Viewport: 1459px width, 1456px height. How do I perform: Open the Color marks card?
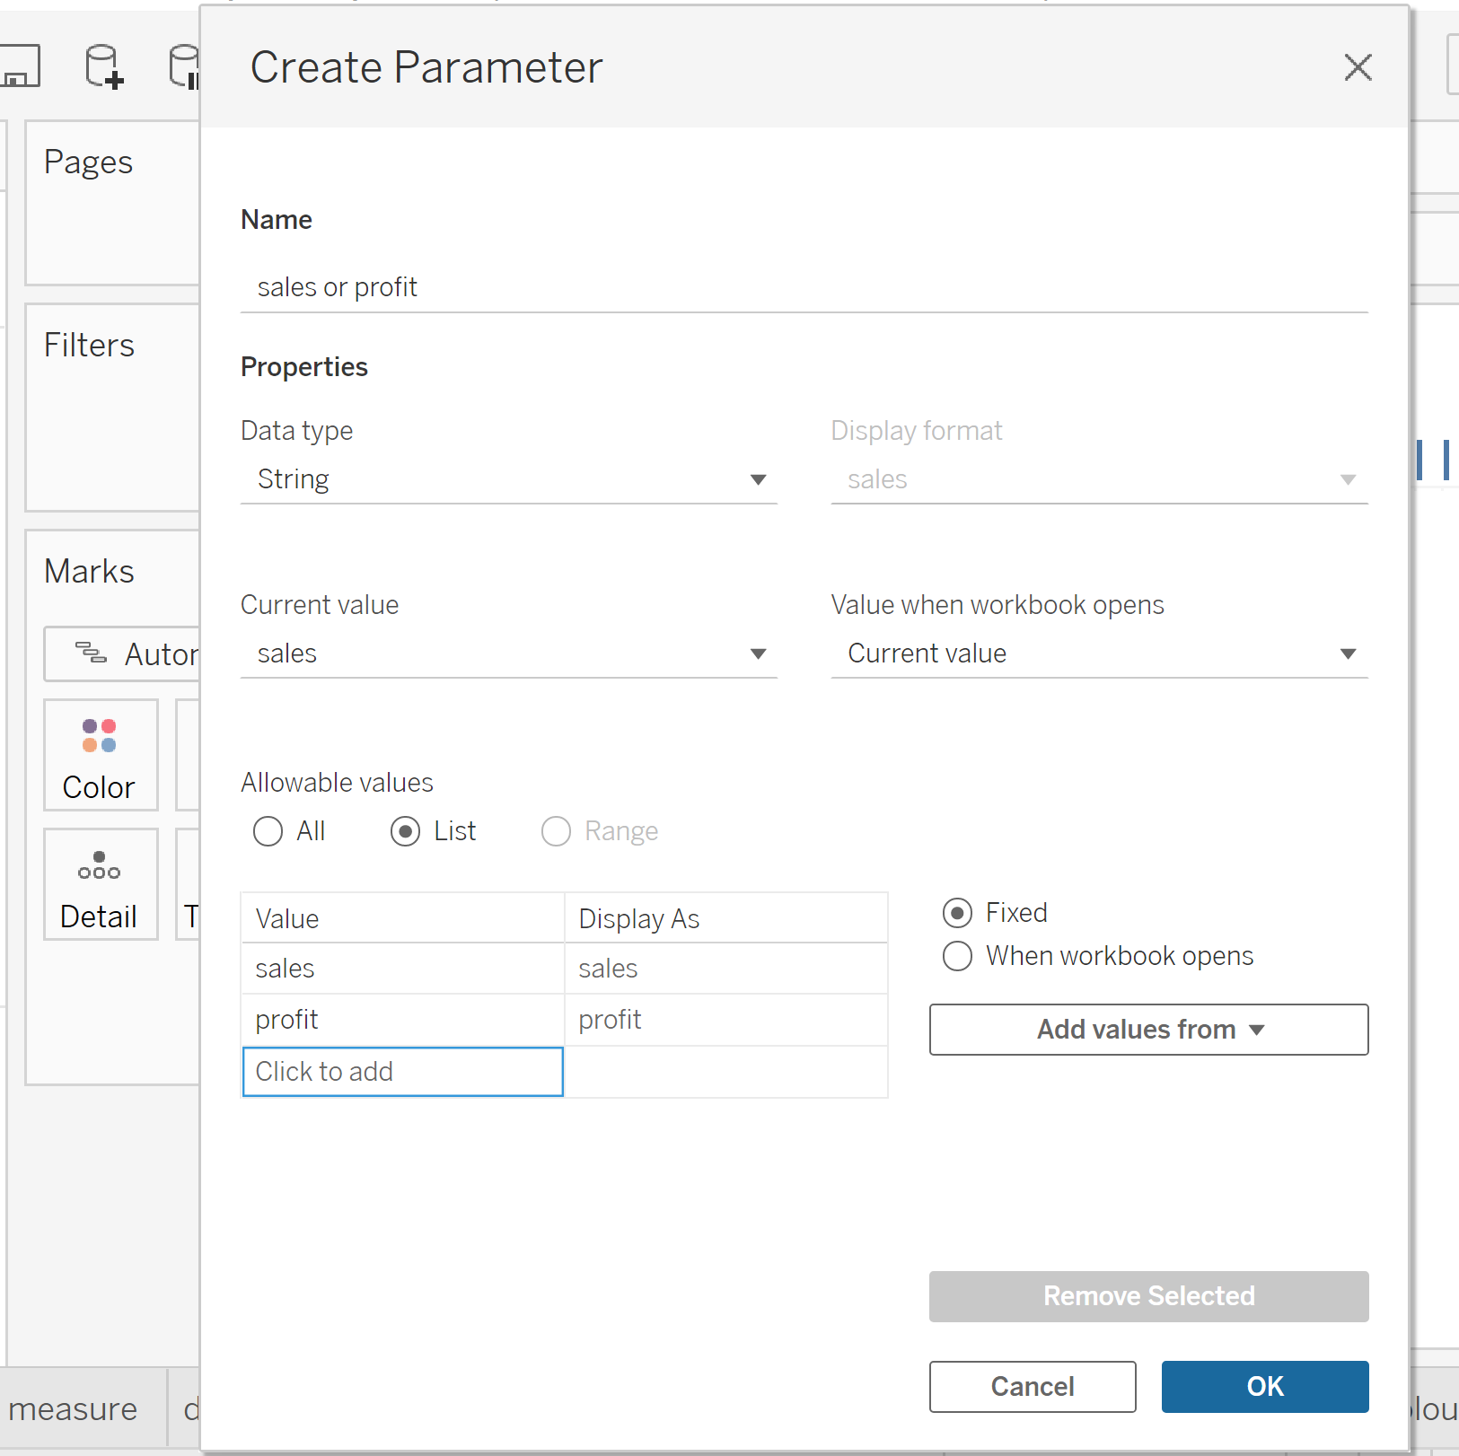coord(101,755)
